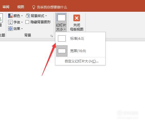Click the Slide Size (幻灯片大小) button

pos(61,22)
